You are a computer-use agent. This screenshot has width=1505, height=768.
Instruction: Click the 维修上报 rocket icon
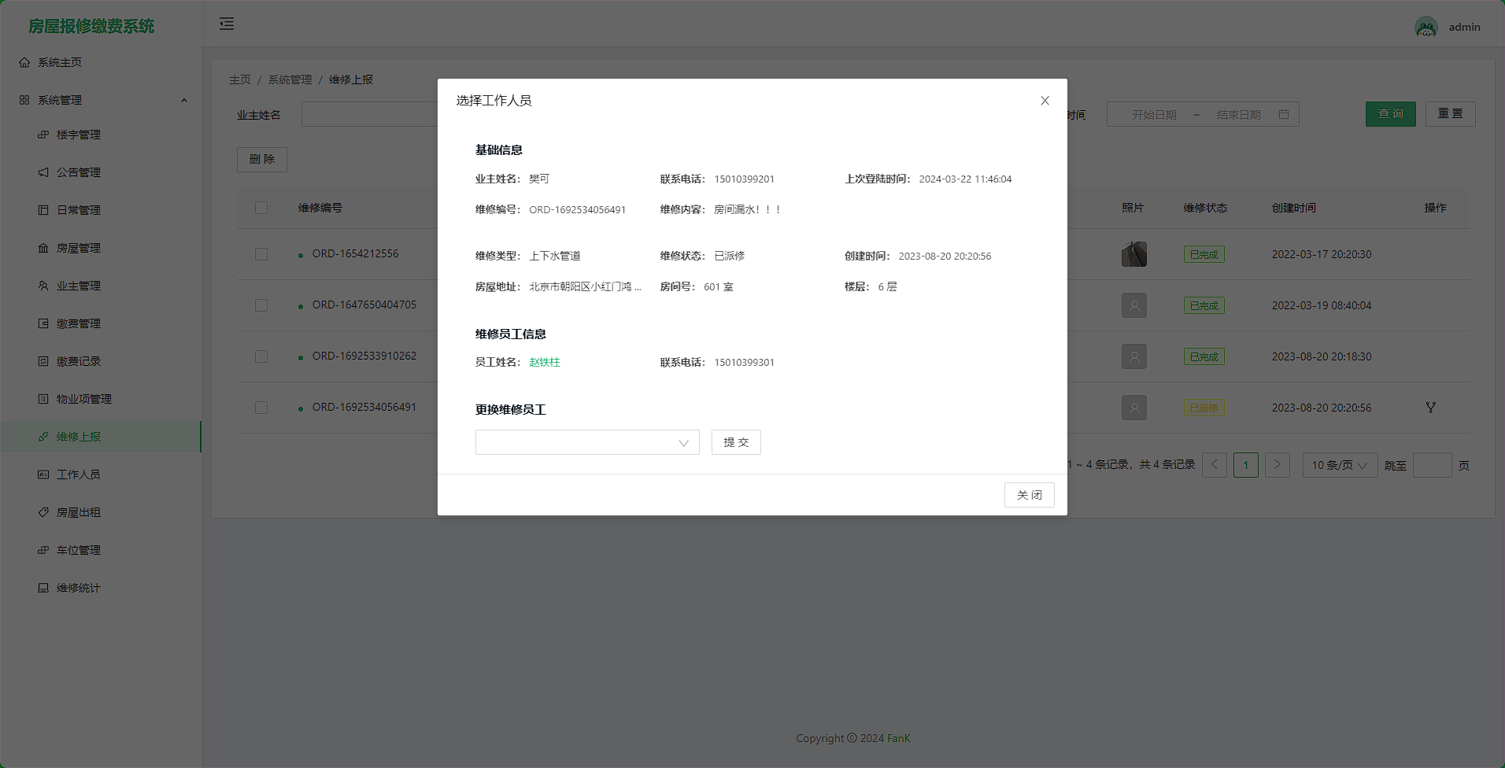tap(43, 437)
